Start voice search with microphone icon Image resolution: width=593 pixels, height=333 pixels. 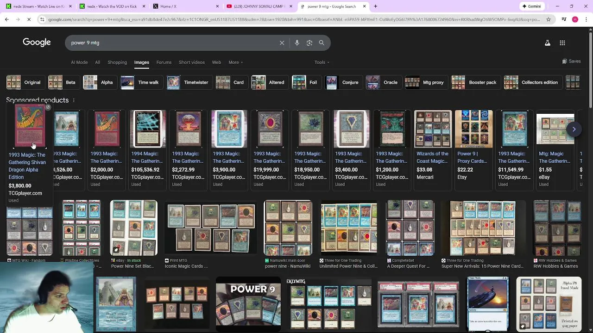pos(297,43)
